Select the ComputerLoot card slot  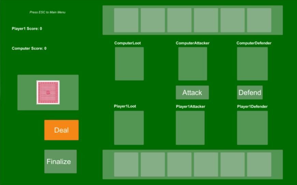tap(129, 64)
